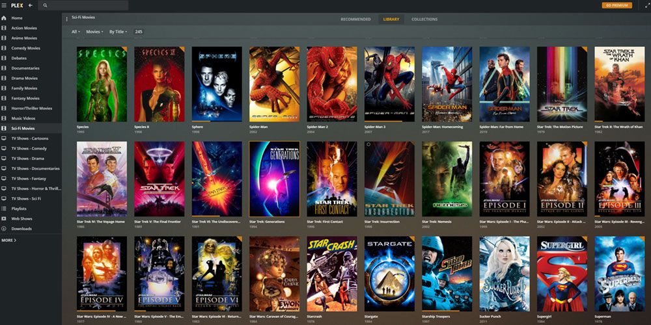Screen dimensions: 651x325
Task: Click the TV Shows - Drama monitor icon
Action: [4, 159]
